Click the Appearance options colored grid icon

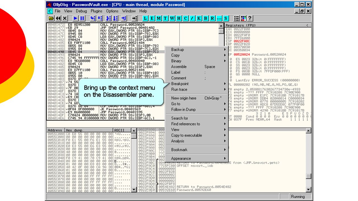coord(243,18)
